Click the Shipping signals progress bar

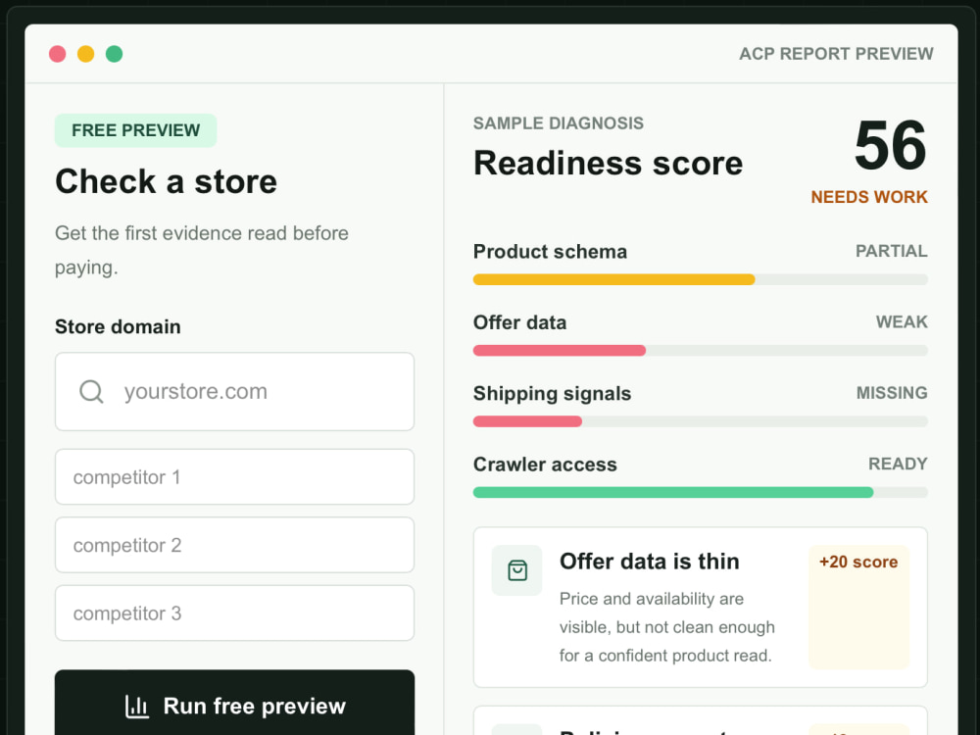point(700,421)
